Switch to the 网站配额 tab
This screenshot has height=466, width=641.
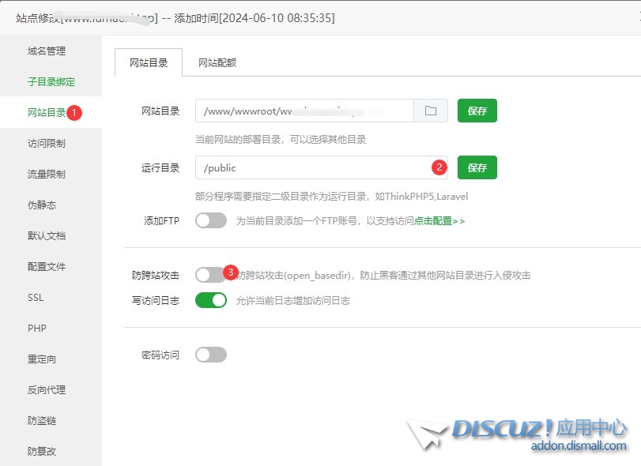tap(217, 63)
